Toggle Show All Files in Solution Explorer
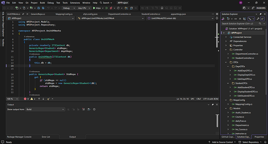 click(x=244, y=19)
